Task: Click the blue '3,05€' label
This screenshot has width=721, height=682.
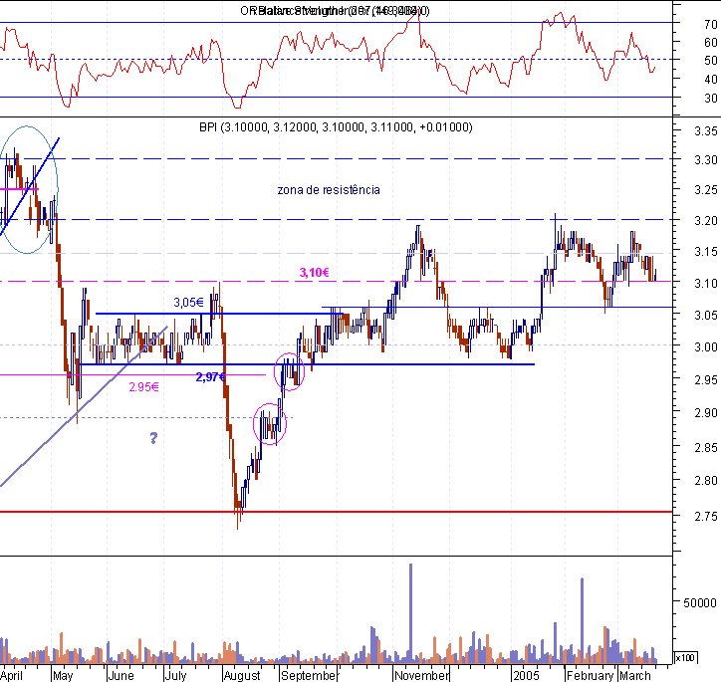Action: coord(188,303)
